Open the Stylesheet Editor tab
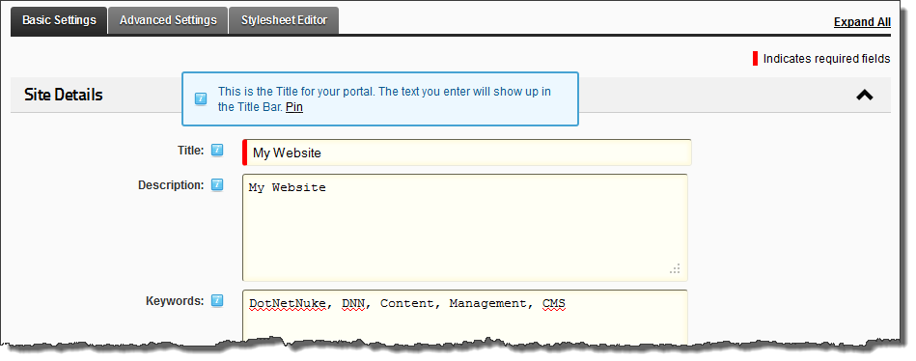 tap(284, 20)
